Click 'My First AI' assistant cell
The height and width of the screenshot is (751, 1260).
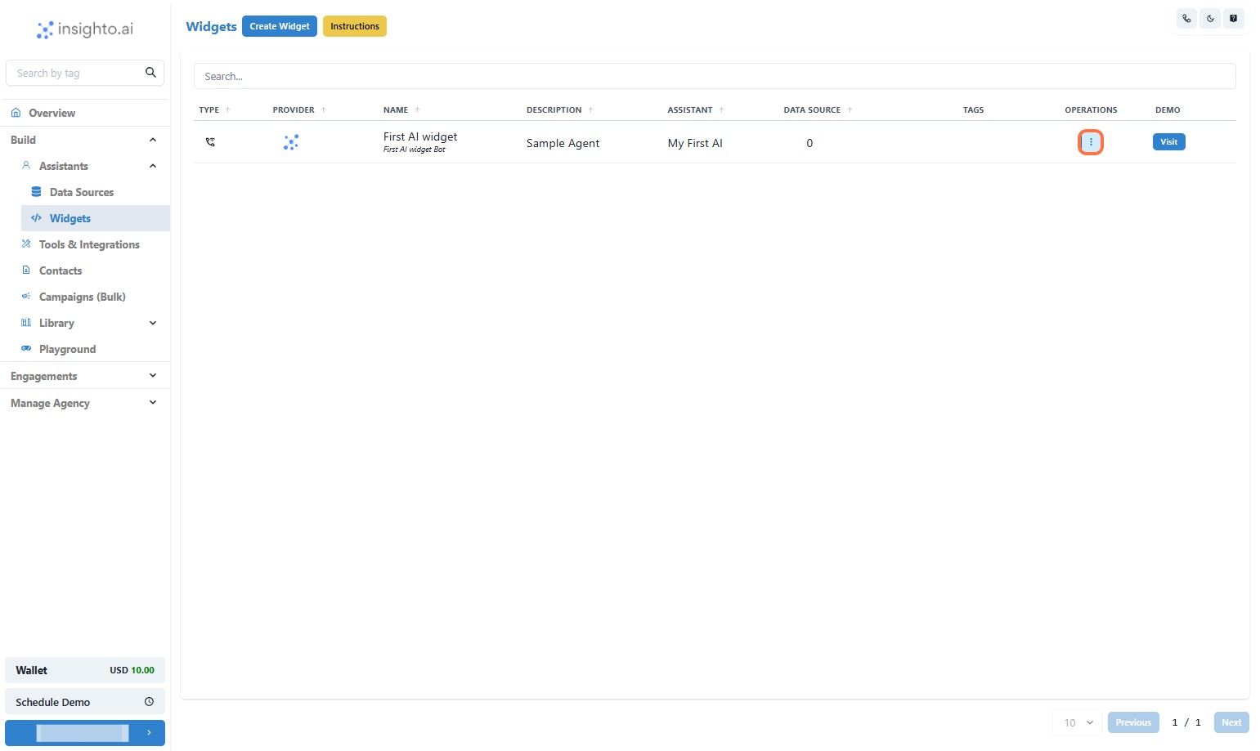point(695,143)
